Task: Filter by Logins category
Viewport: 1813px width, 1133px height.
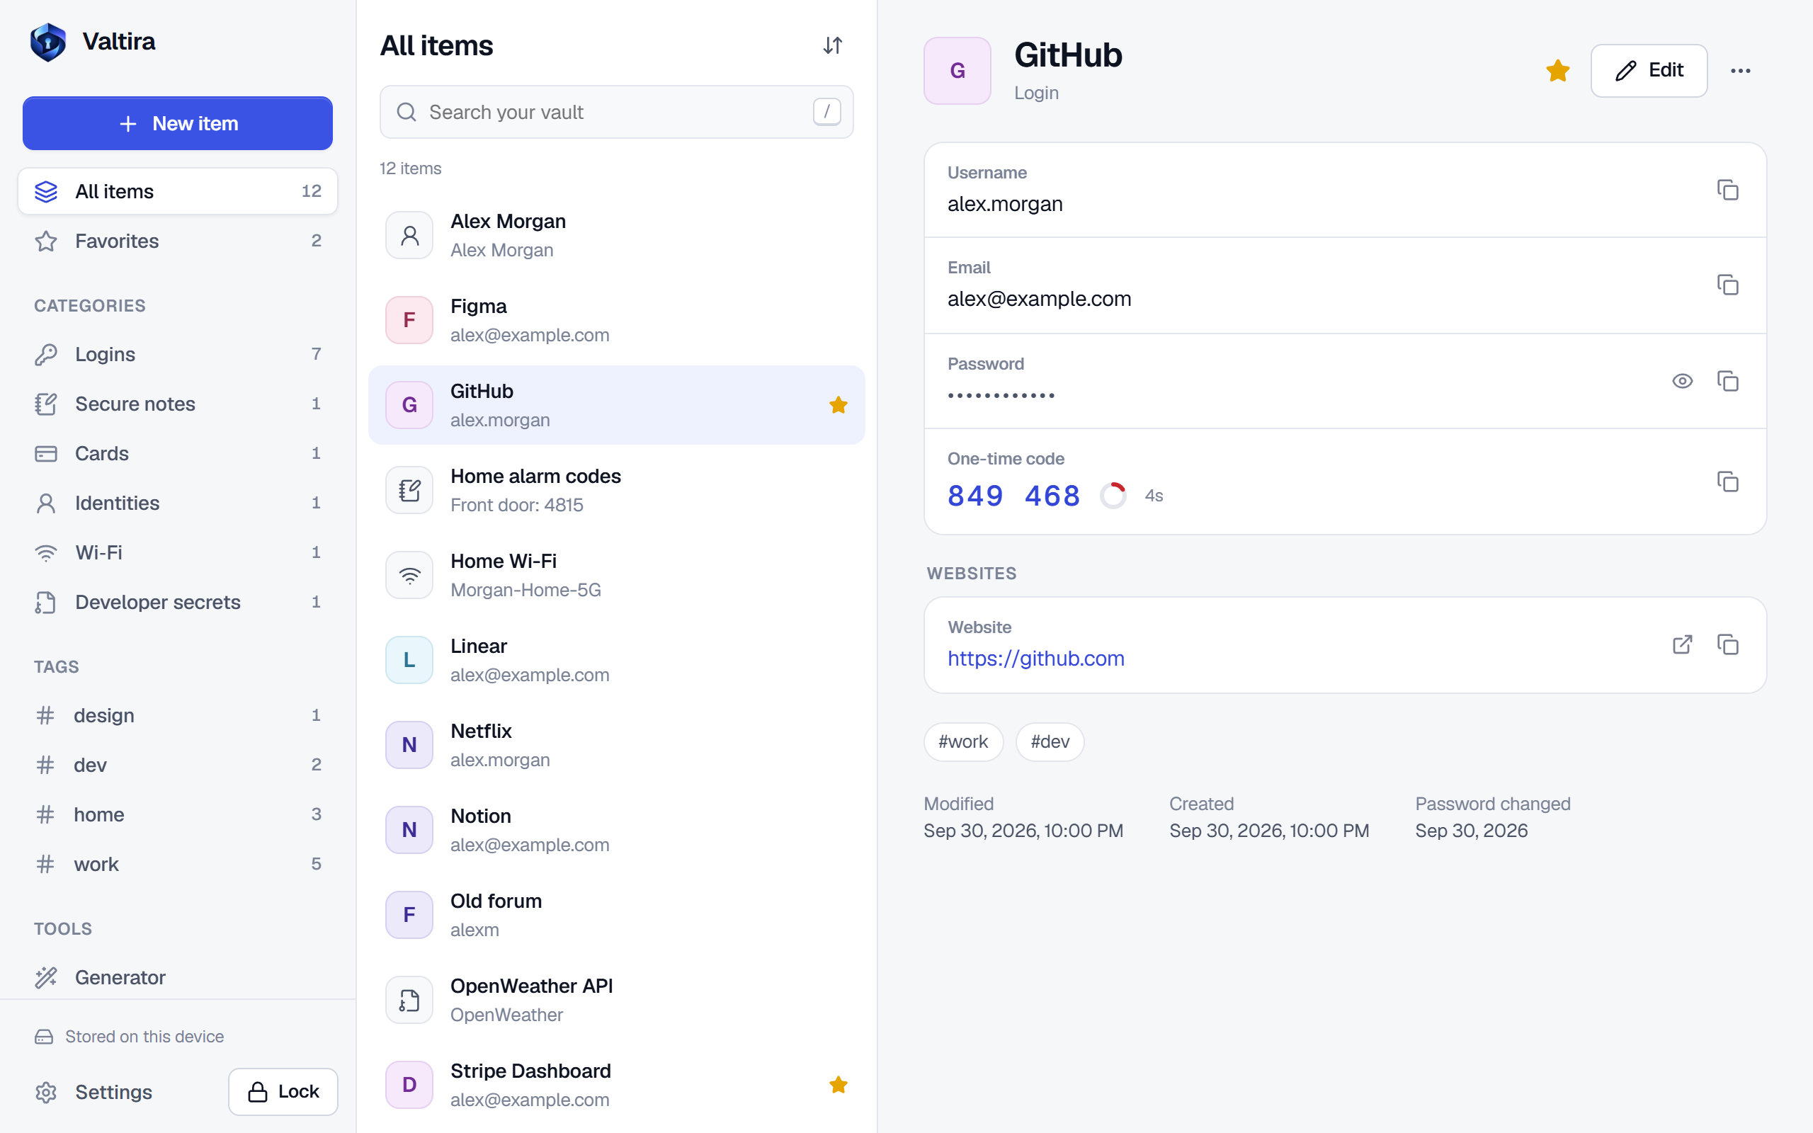Action: 178,353
